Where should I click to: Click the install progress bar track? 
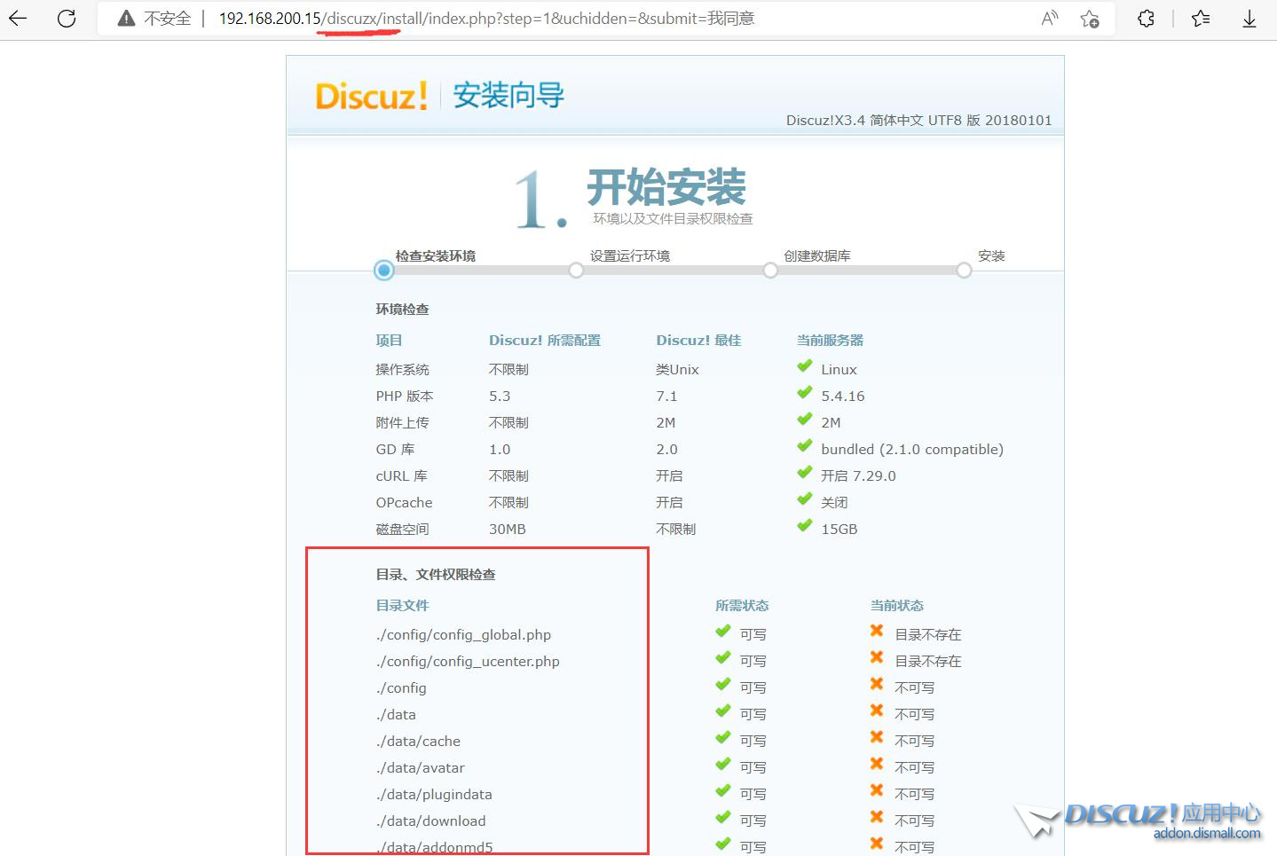tap(674, 271)
